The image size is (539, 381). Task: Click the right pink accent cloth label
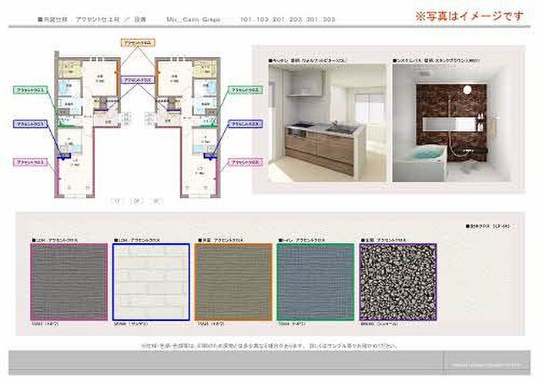coord(246,162)
